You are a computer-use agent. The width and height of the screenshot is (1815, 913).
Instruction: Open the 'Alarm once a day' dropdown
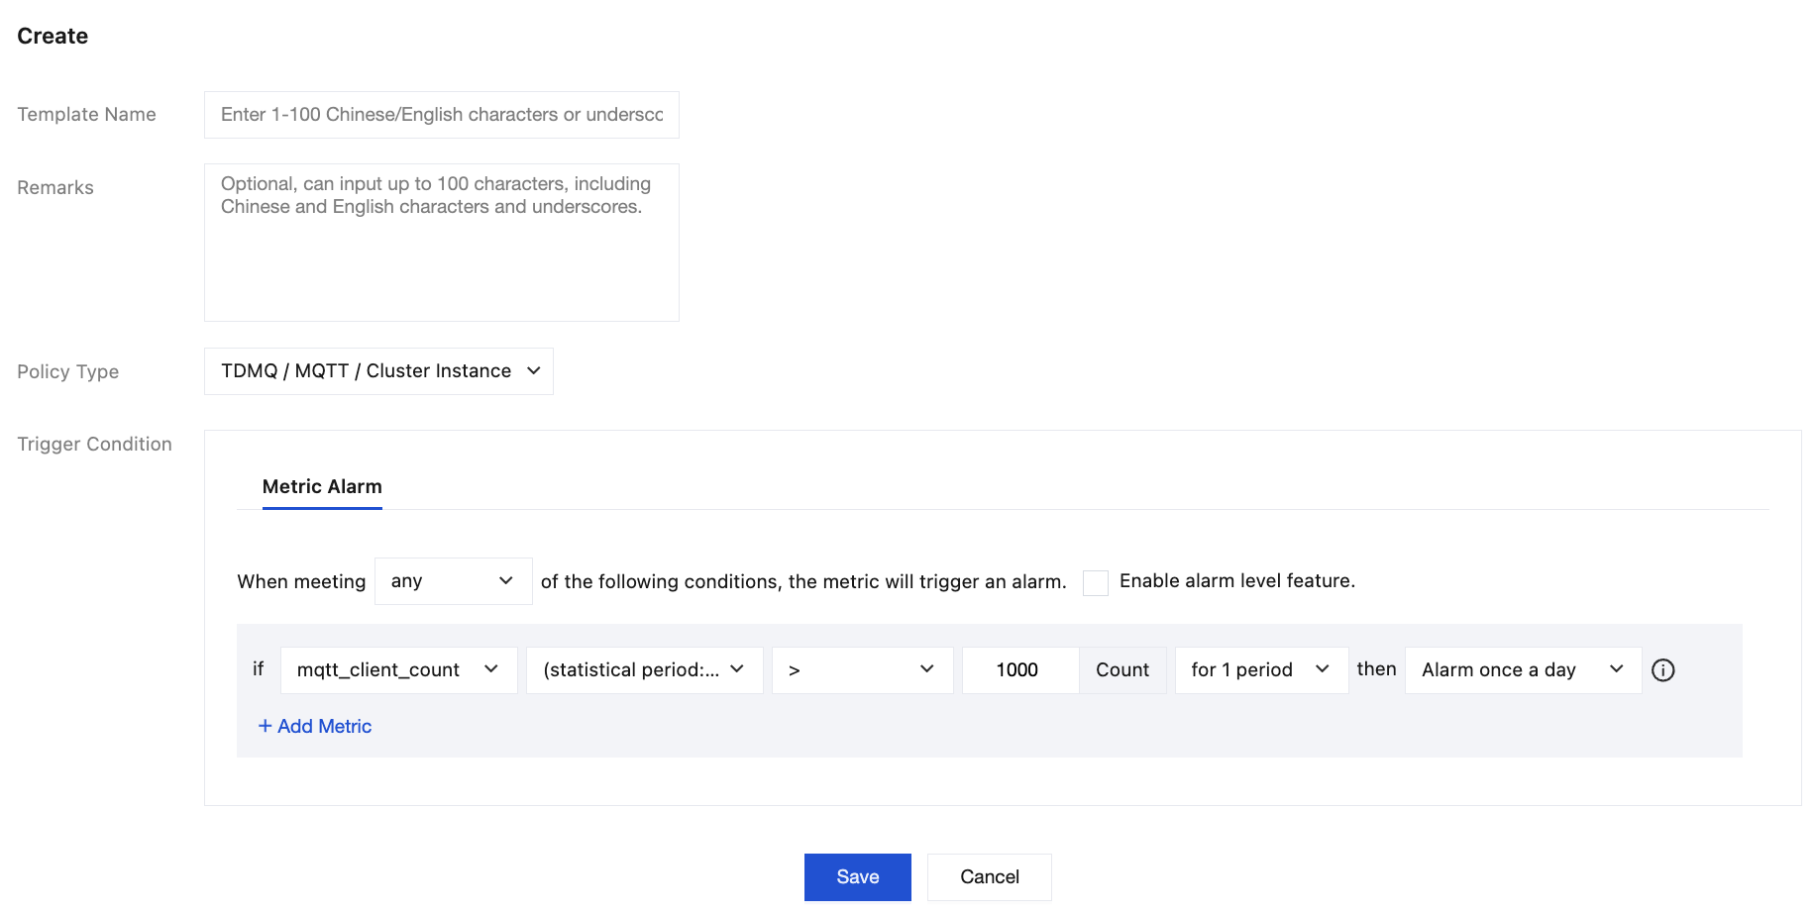pos(1522,670)
